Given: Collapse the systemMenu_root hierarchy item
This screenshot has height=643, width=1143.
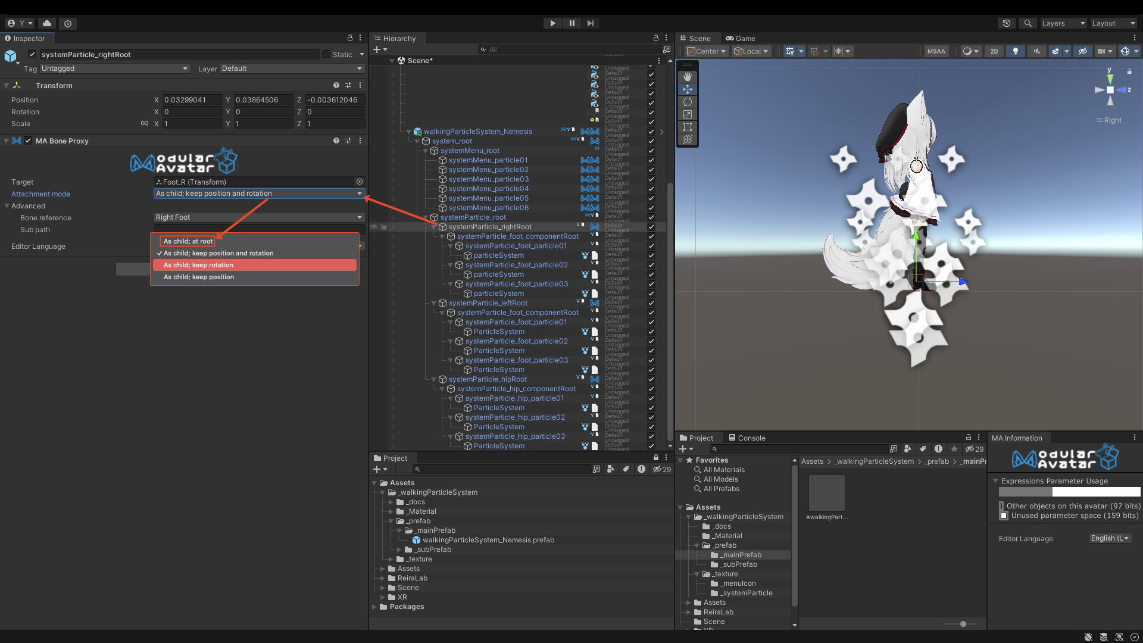Looking at the screenshot, I should pos(425,151).
